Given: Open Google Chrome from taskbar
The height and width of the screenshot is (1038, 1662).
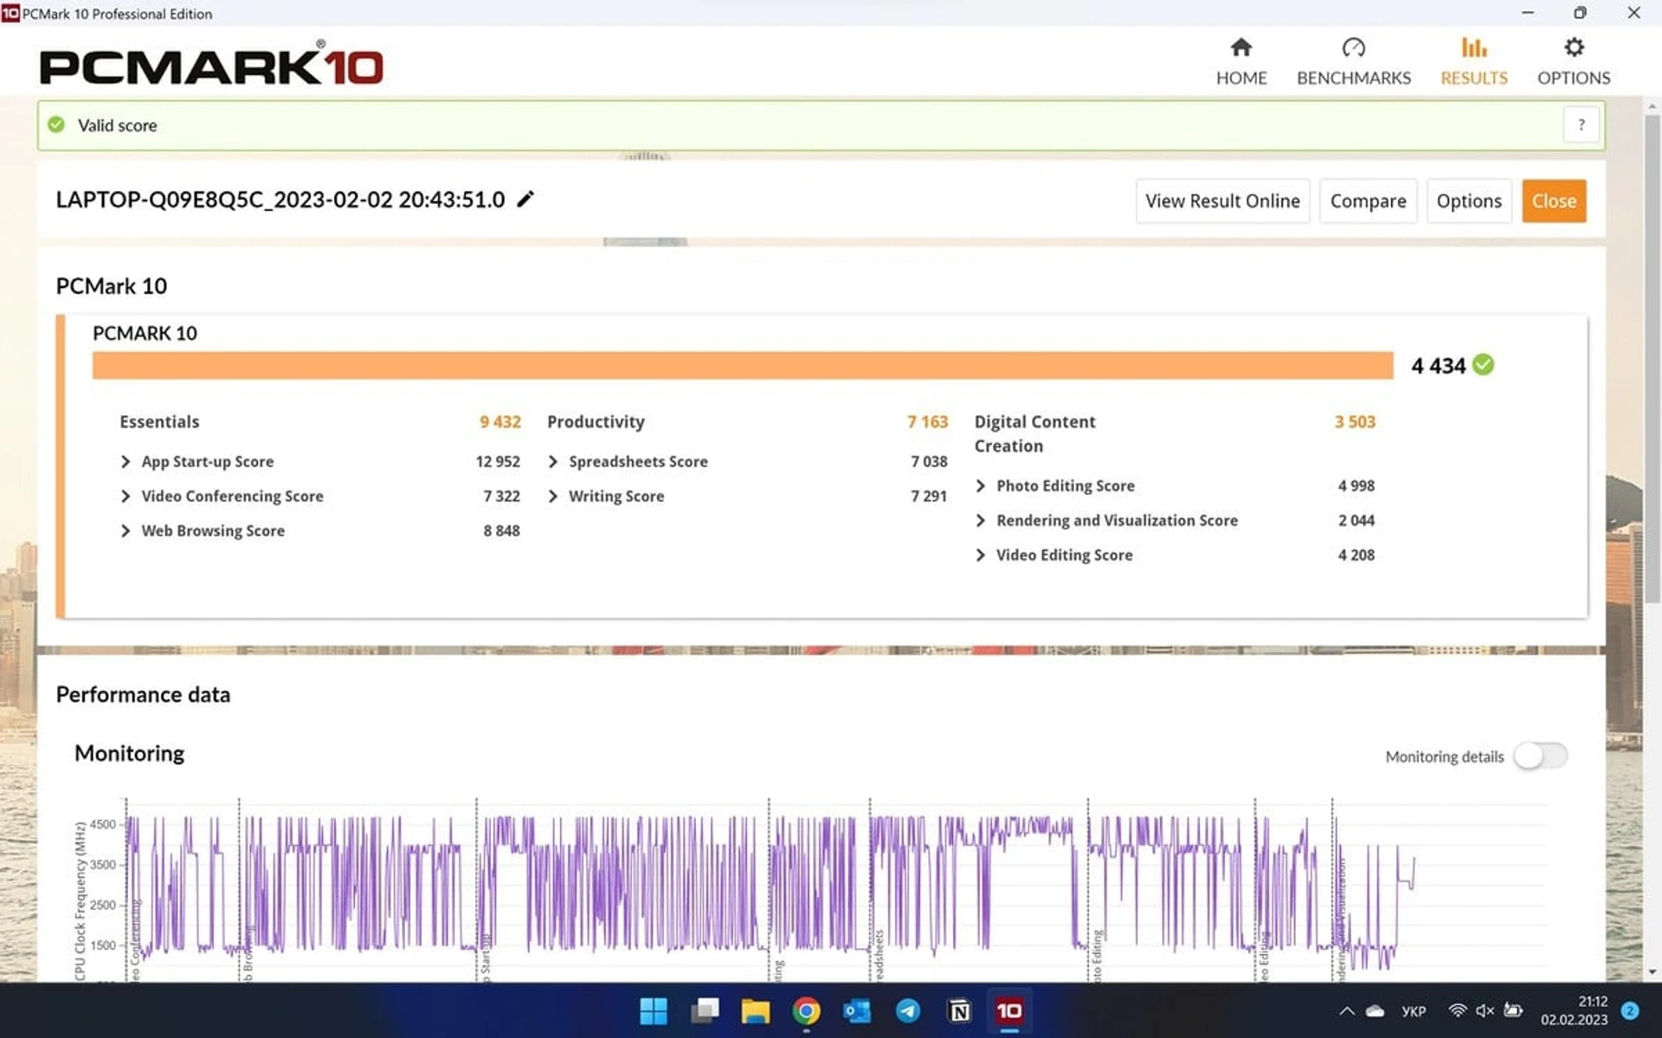Looking at the screenshot, I should tap(806, 1010).
